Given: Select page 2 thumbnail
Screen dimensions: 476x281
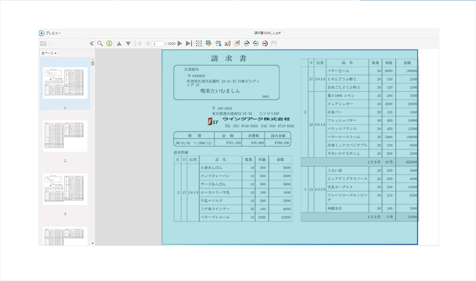Looking at the screenshot, I should [x=65, y=136].
